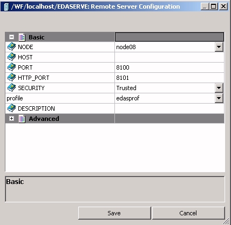Viewport: 231px width, 225px height.
Task: Collapse the Basic section with minus box
Action: 12,37
